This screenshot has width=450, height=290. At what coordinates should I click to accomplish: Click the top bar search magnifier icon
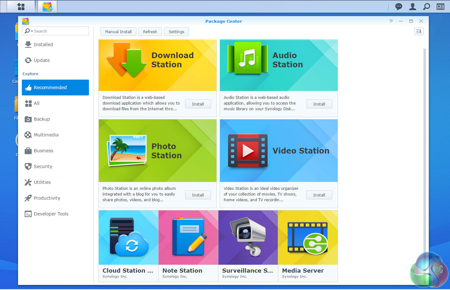click(427, 7)
